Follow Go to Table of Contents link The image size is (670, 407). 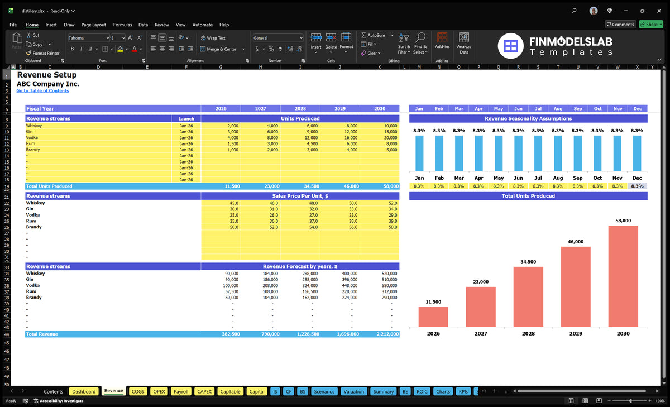(42, 90)
